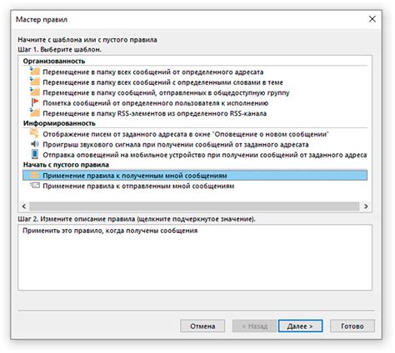This screenshot has width=395, height=353.
Task: Click the red flag follow-up icon
Action: pos(35,102)
